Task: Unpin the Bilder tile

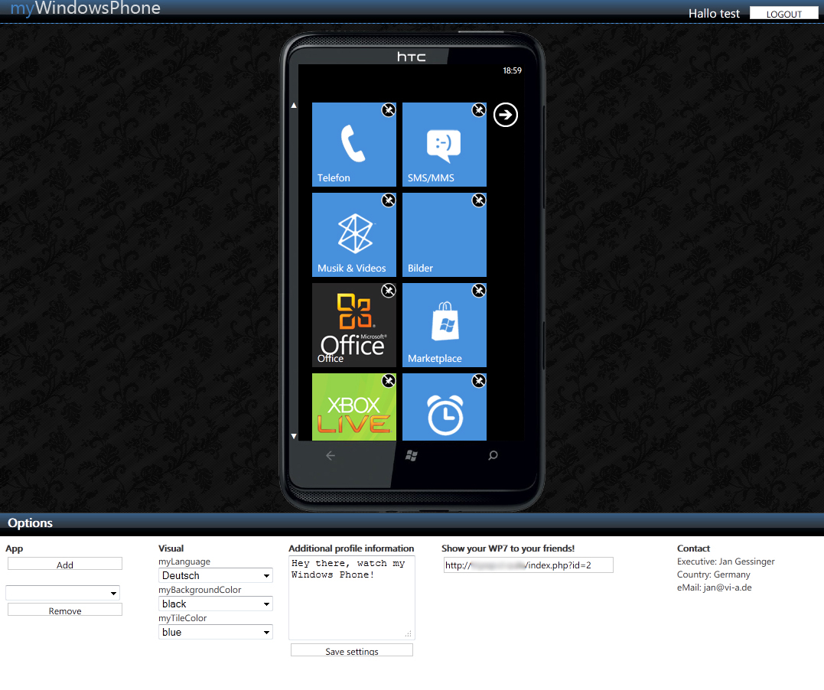Action: [x=479, y=200]
